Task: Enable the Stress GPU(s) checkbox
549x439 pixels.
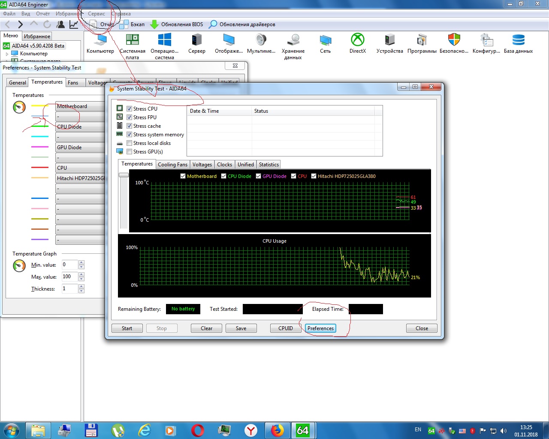Action: (129, 151)
